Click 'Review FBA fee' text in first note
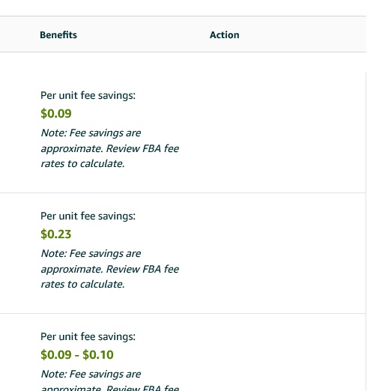The width and height of the screenshot is (379, 391). [x=142, y=148]
